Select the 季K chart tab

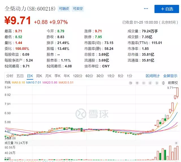(x=57, y=76)
